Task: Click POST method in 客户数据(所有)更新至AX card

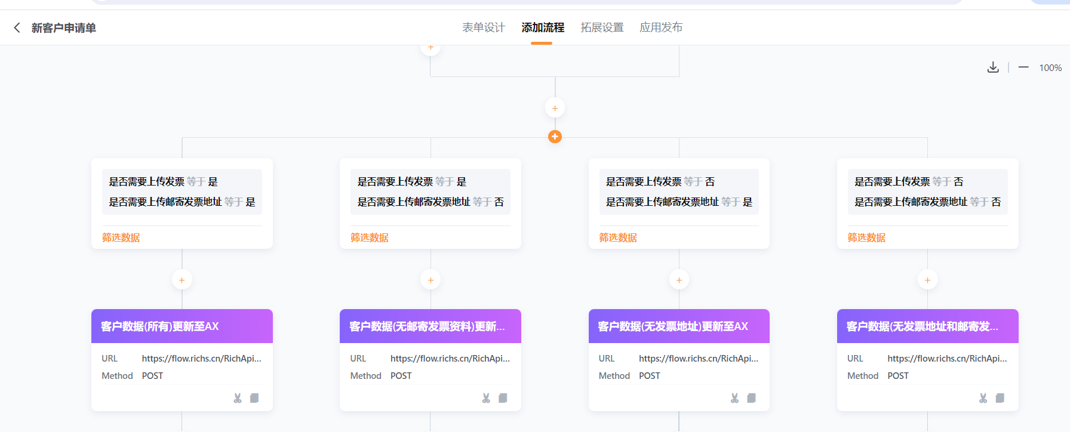Action: [152, 376]
